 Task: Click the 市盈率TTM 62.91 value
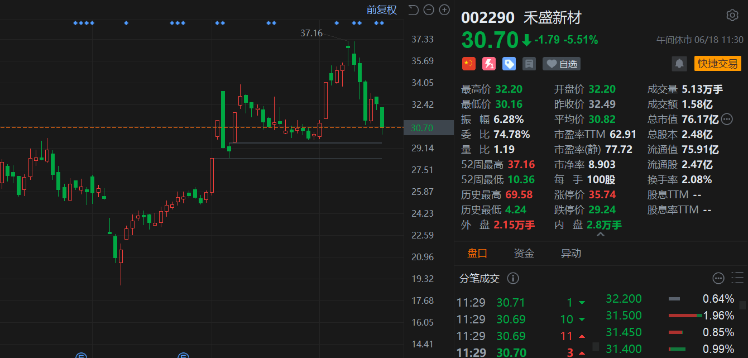point(623,134)
